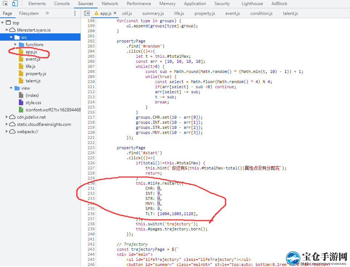This screenshot has width=350, height=267.
Task: Open the (index) file
Action: coord(32,95)
